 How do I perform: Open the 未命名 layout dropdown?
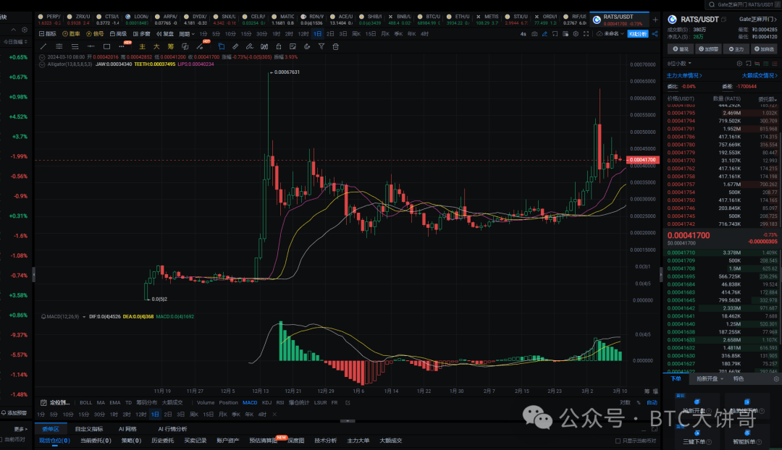tap(609, 34)
